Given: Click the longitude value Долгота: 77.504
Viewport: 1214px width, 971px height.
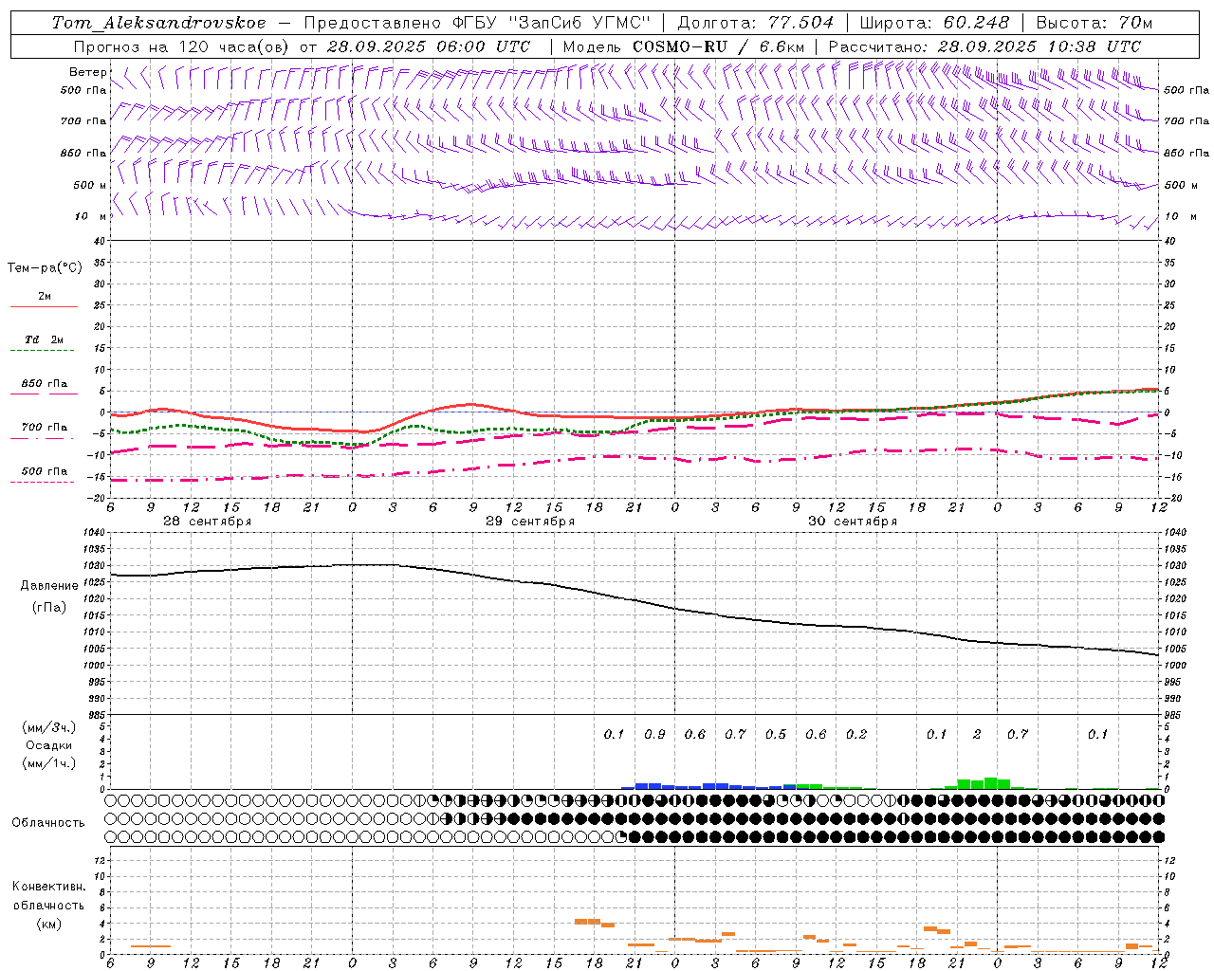Looking at the screenshot, I should click(x=756, y=23).
